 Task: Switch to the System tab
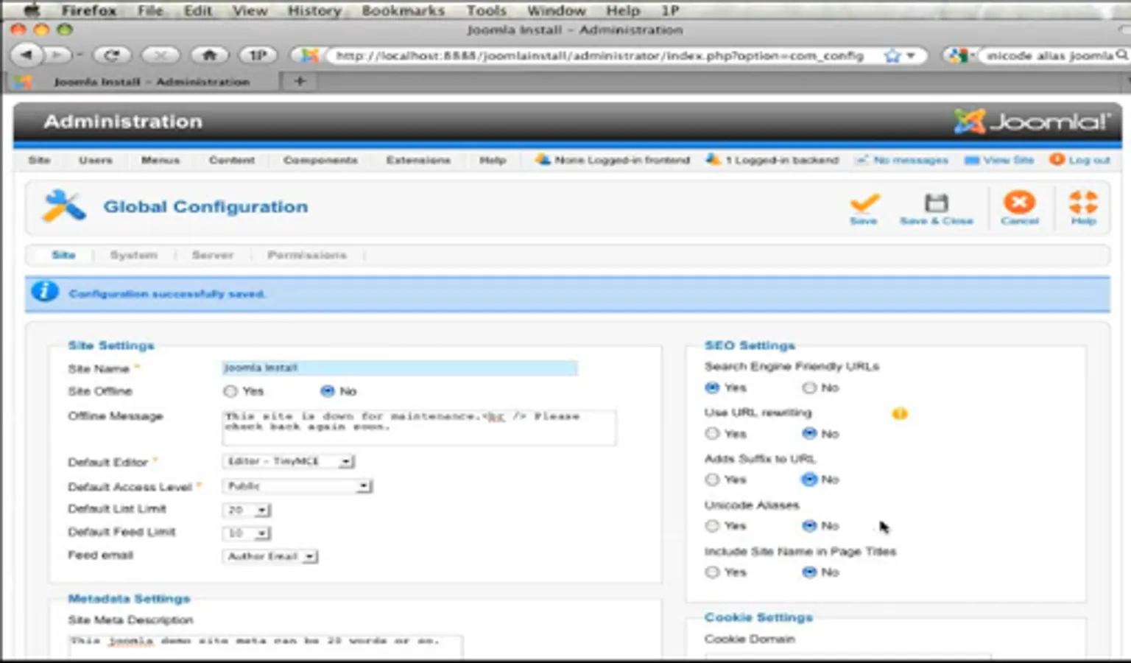tap(133, 255)
